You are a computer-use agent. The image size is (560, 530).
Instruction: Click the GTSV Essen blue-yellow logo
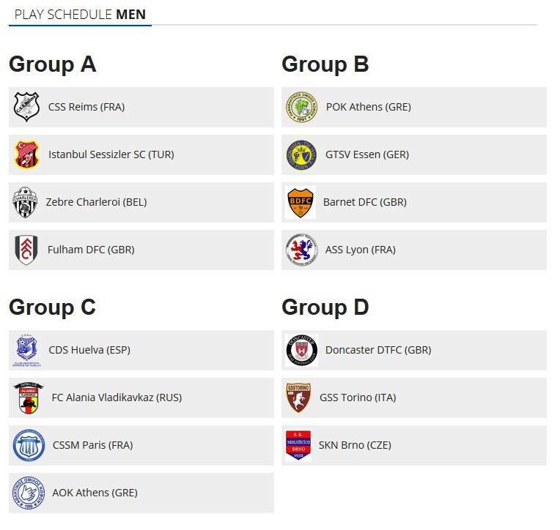pos(302,154)
